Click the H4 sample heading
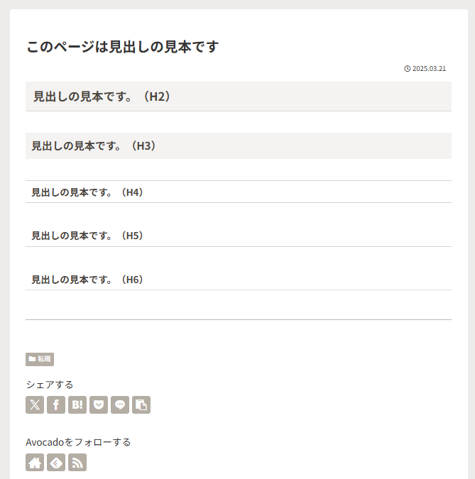Screen dimensions: 475x479 (x=87, y=192)
